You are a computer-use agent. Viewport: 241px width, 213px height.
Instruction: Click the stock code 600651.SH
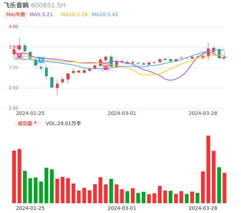click(x=48, y=5)
